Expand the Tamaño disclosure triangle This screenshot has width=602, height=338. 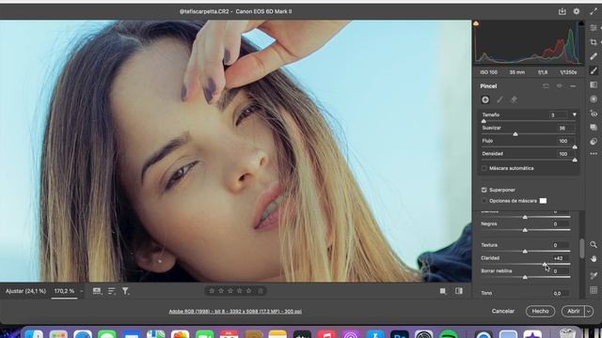(575, 115)
